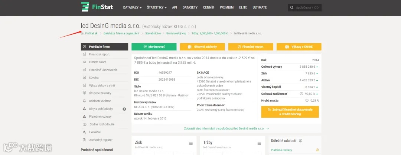Open the PREMIUM menu item
The image size is (401, 155).
[x=226, y=7]
